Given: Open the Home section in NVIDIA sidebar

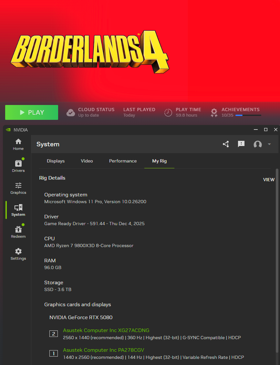Looking at the screenshot, I should click(18, 145).
